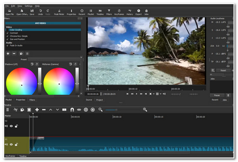The image size is (238, 162).
Task: Toggle scrub while dragging icon
Action: pyautogui.click(x=79, y=110)
